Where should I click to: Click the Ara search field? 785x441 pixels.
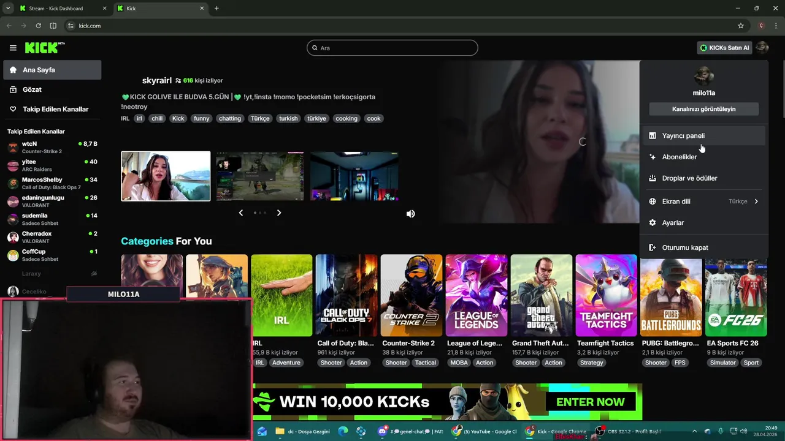pos(392,48)
